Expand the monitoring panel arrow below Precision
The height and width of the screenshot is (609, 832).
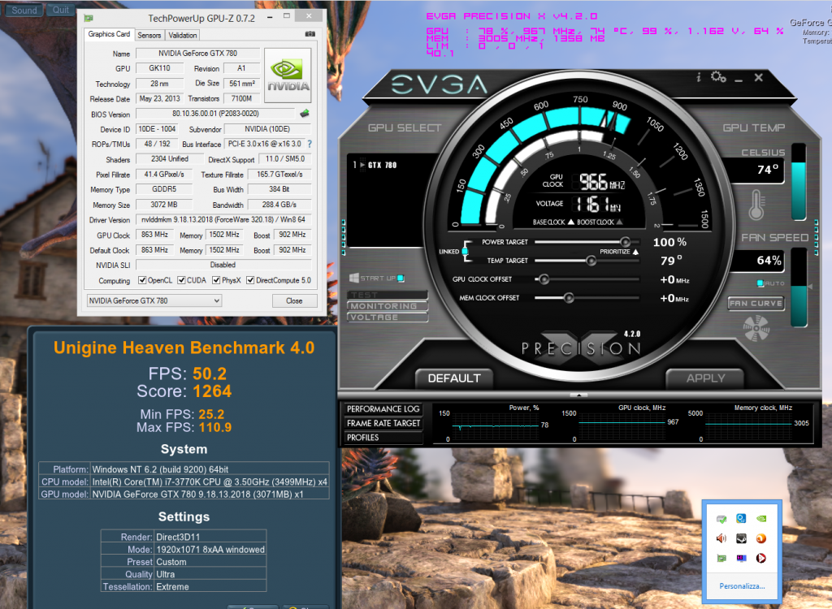pos(578,395)
